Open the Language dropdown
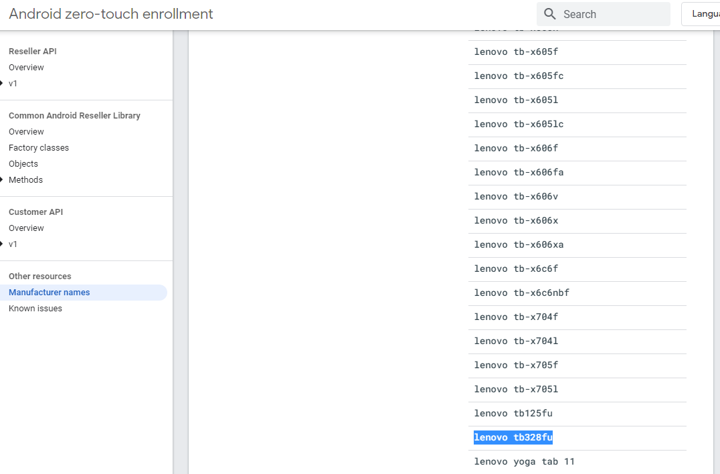 (x=703, y=14)
